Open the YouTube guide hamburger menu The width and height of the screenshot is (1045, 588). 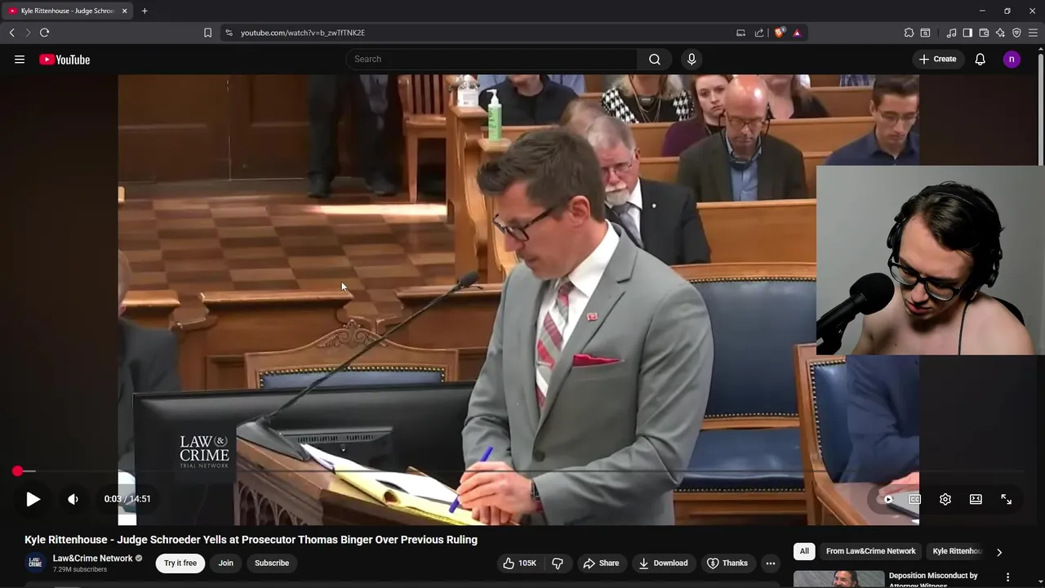pos(20,59)
